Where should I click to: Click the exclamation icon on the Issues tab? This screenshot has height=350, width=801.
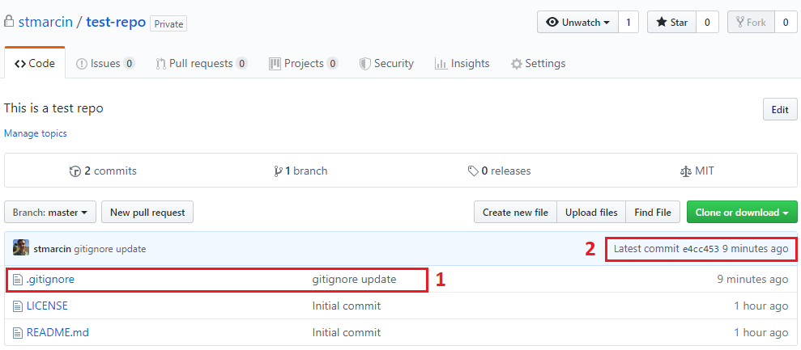(81, 65)
